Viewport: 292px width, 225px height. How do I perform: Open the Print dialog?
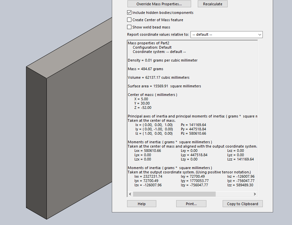click(191, 204)
